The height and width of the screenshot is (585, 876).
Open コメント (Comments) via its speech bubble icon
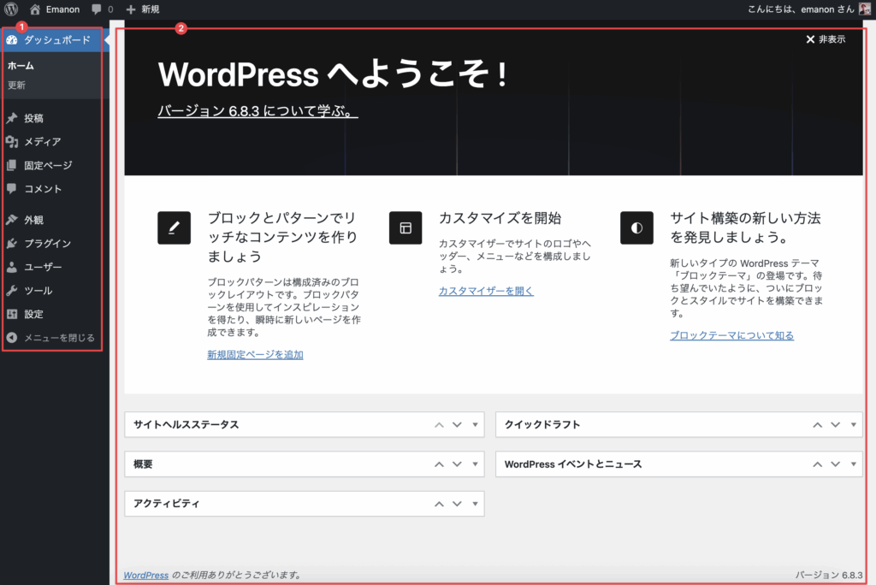coord(13,189)
